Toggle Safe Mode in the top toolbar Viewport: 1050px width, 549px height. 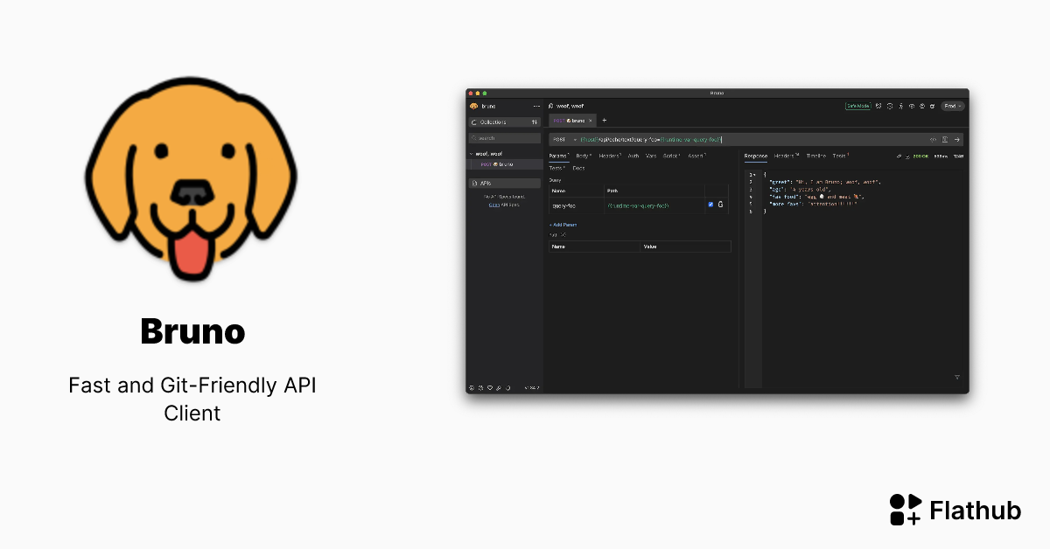click(857, 106)
